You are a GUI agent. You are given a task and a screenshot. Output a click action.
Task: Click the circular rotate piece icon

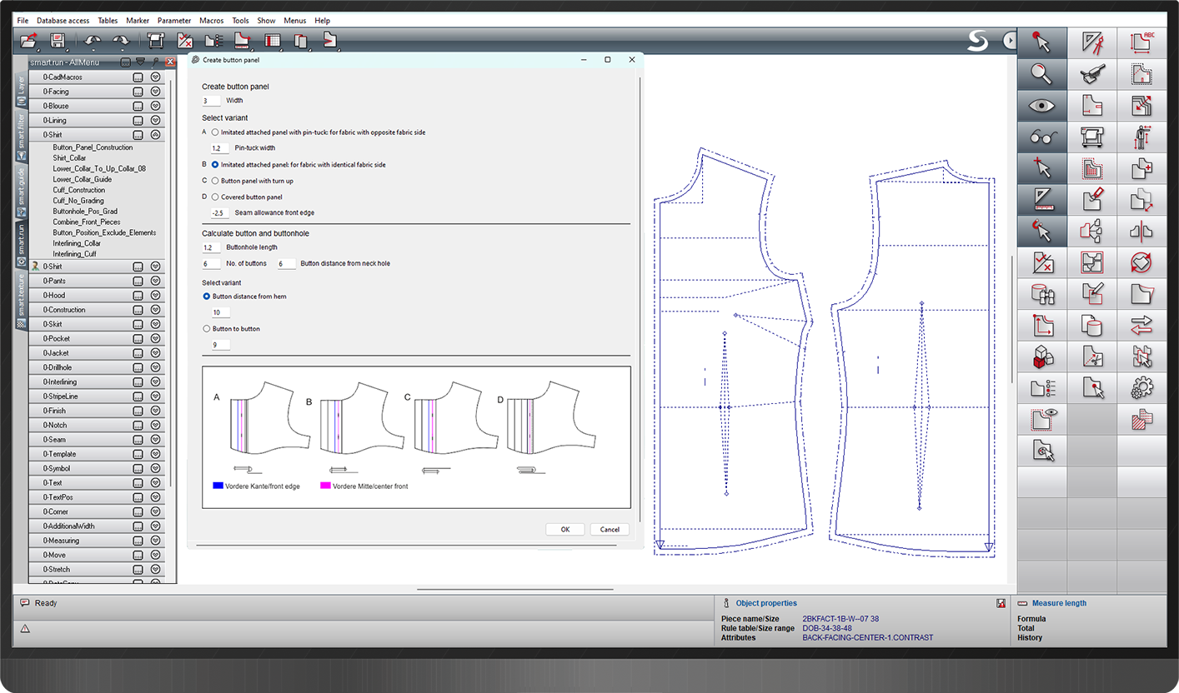tap(1141, 262)
